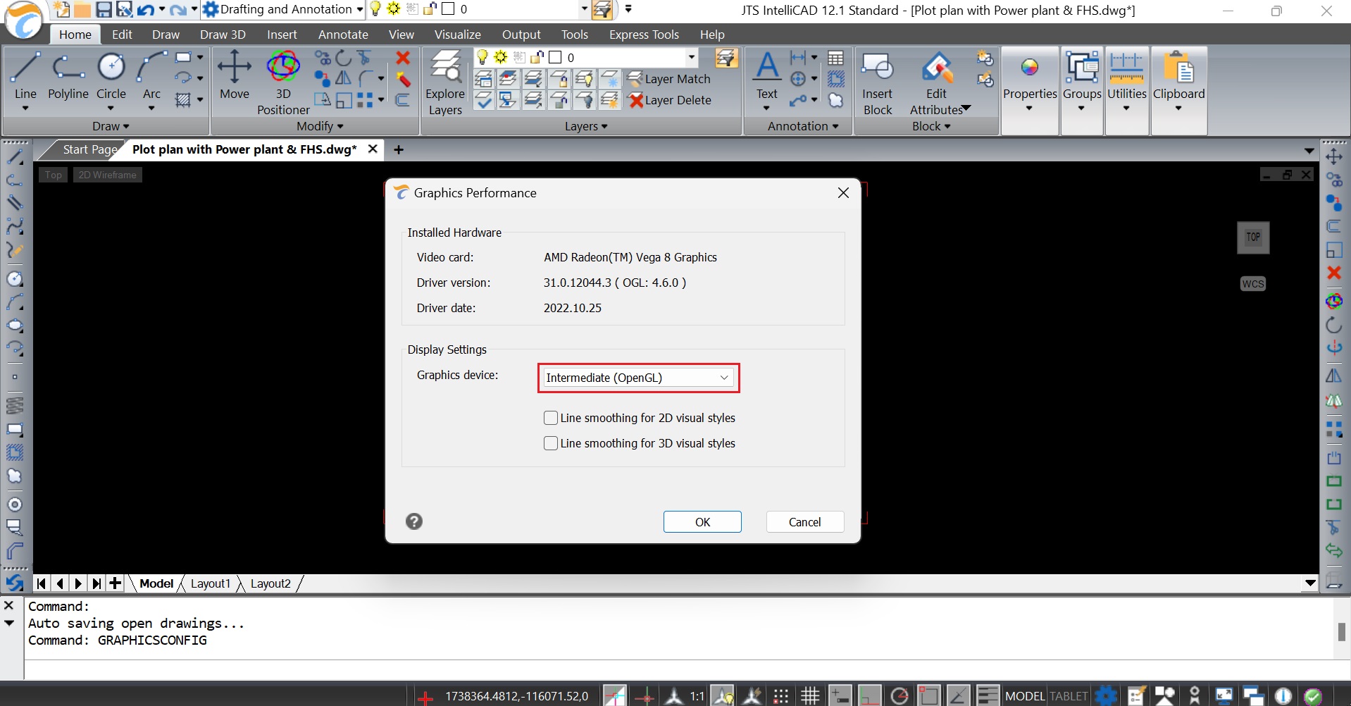
Task: Switch to Layout1 tab
Action: tap(210, 583)
